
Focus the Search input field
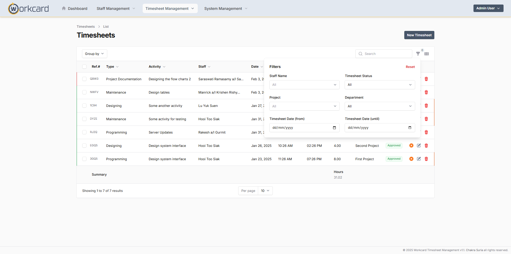pyautogui.click(x=386, y=54)
